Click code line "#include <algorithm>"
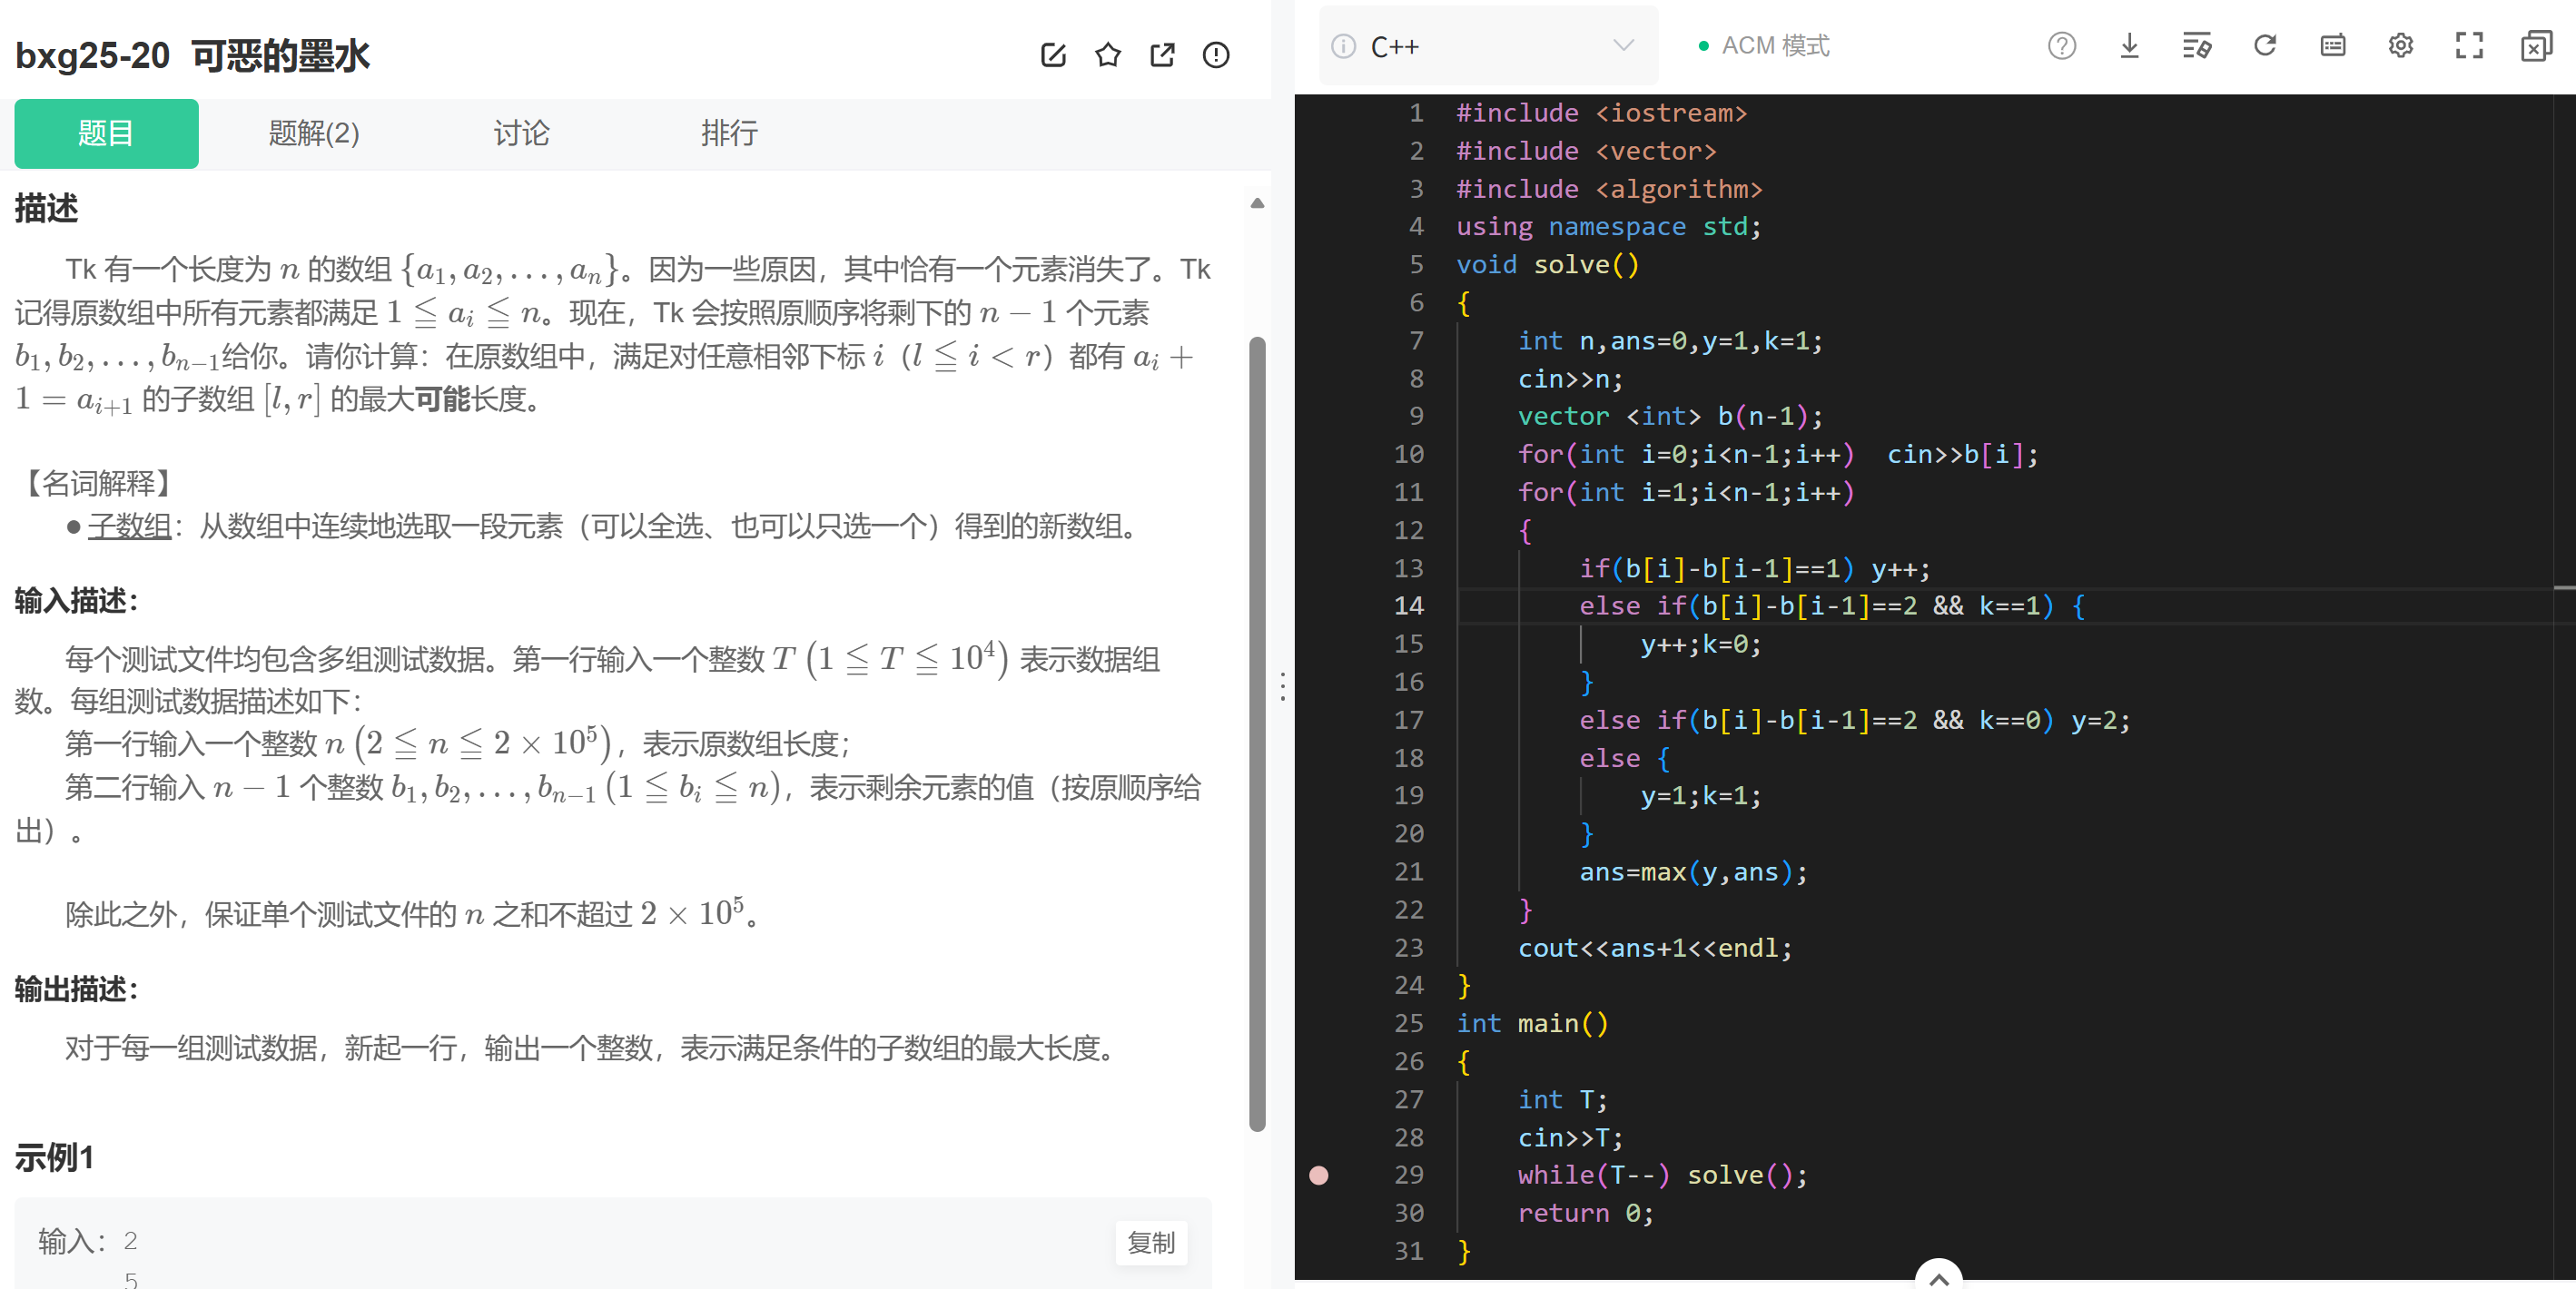 click(1608, 189)
